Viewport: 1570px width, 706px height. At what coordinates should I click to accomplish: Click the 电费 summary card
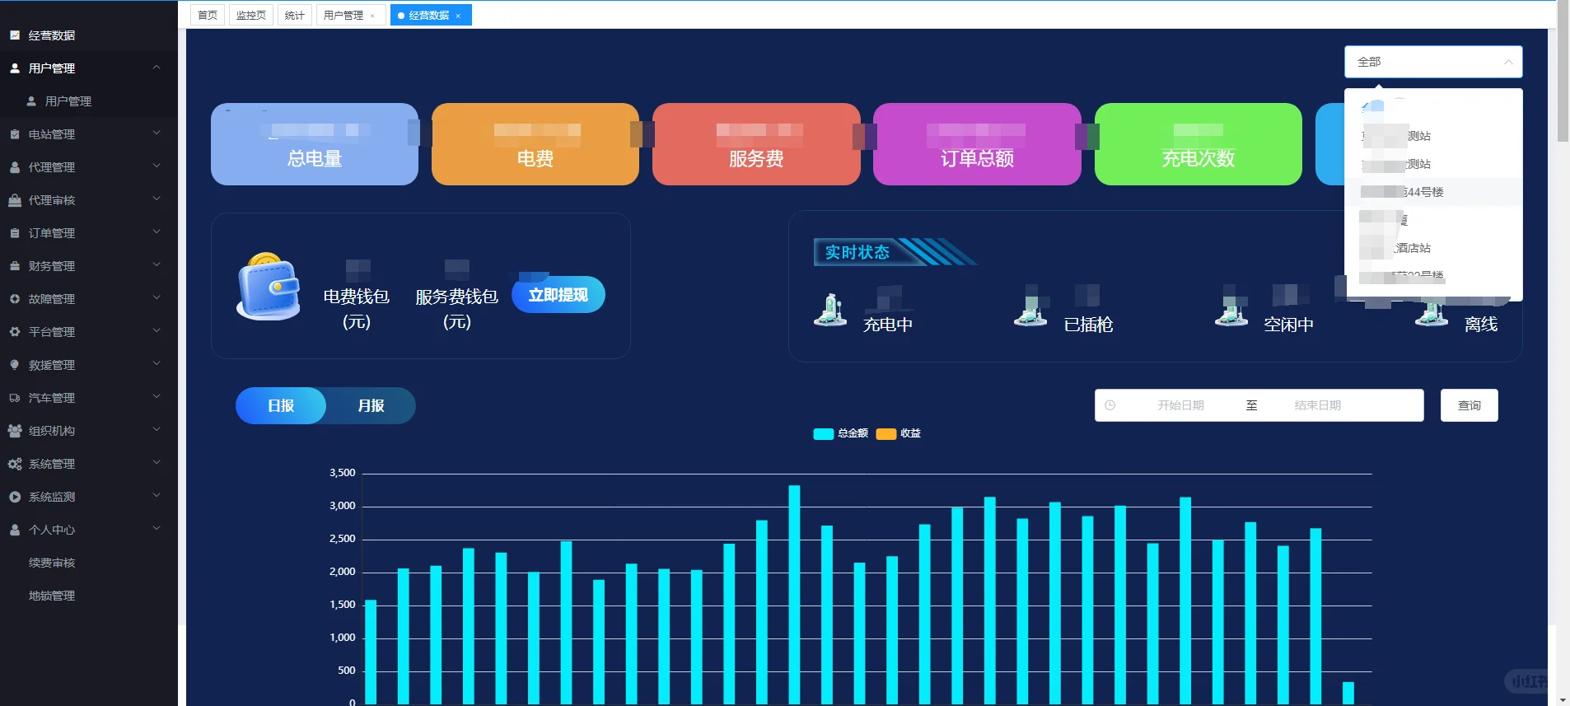click(x=535, y=144)
